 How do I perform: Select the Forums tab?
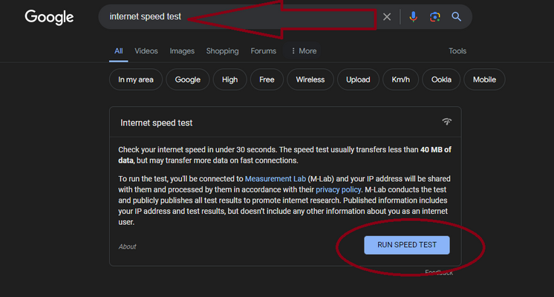click(x=263, y=50)
